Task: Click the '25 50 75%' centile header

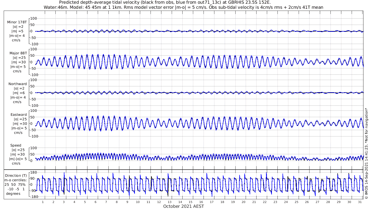Action: [15, 184]
